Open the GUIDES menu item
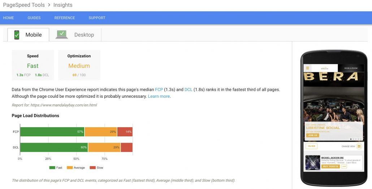Screen dimensions: 372x189 coord(34,18)
